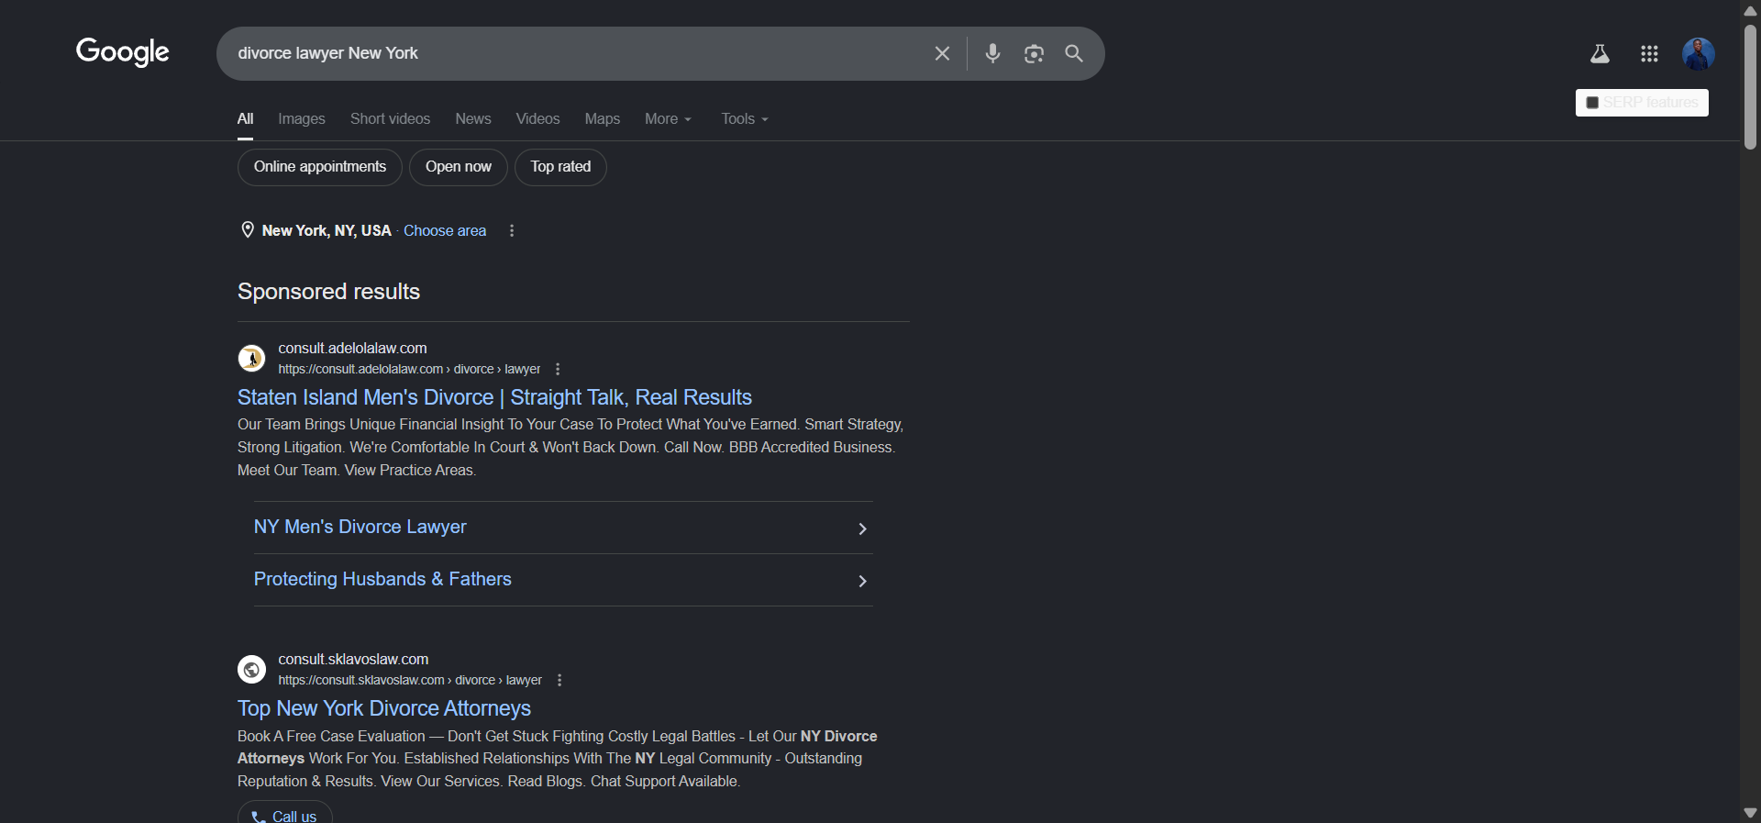The height and width of the screenshot is (823, 1761).
Task: Click the Choose area link
Action: click(x=445, y=230)
